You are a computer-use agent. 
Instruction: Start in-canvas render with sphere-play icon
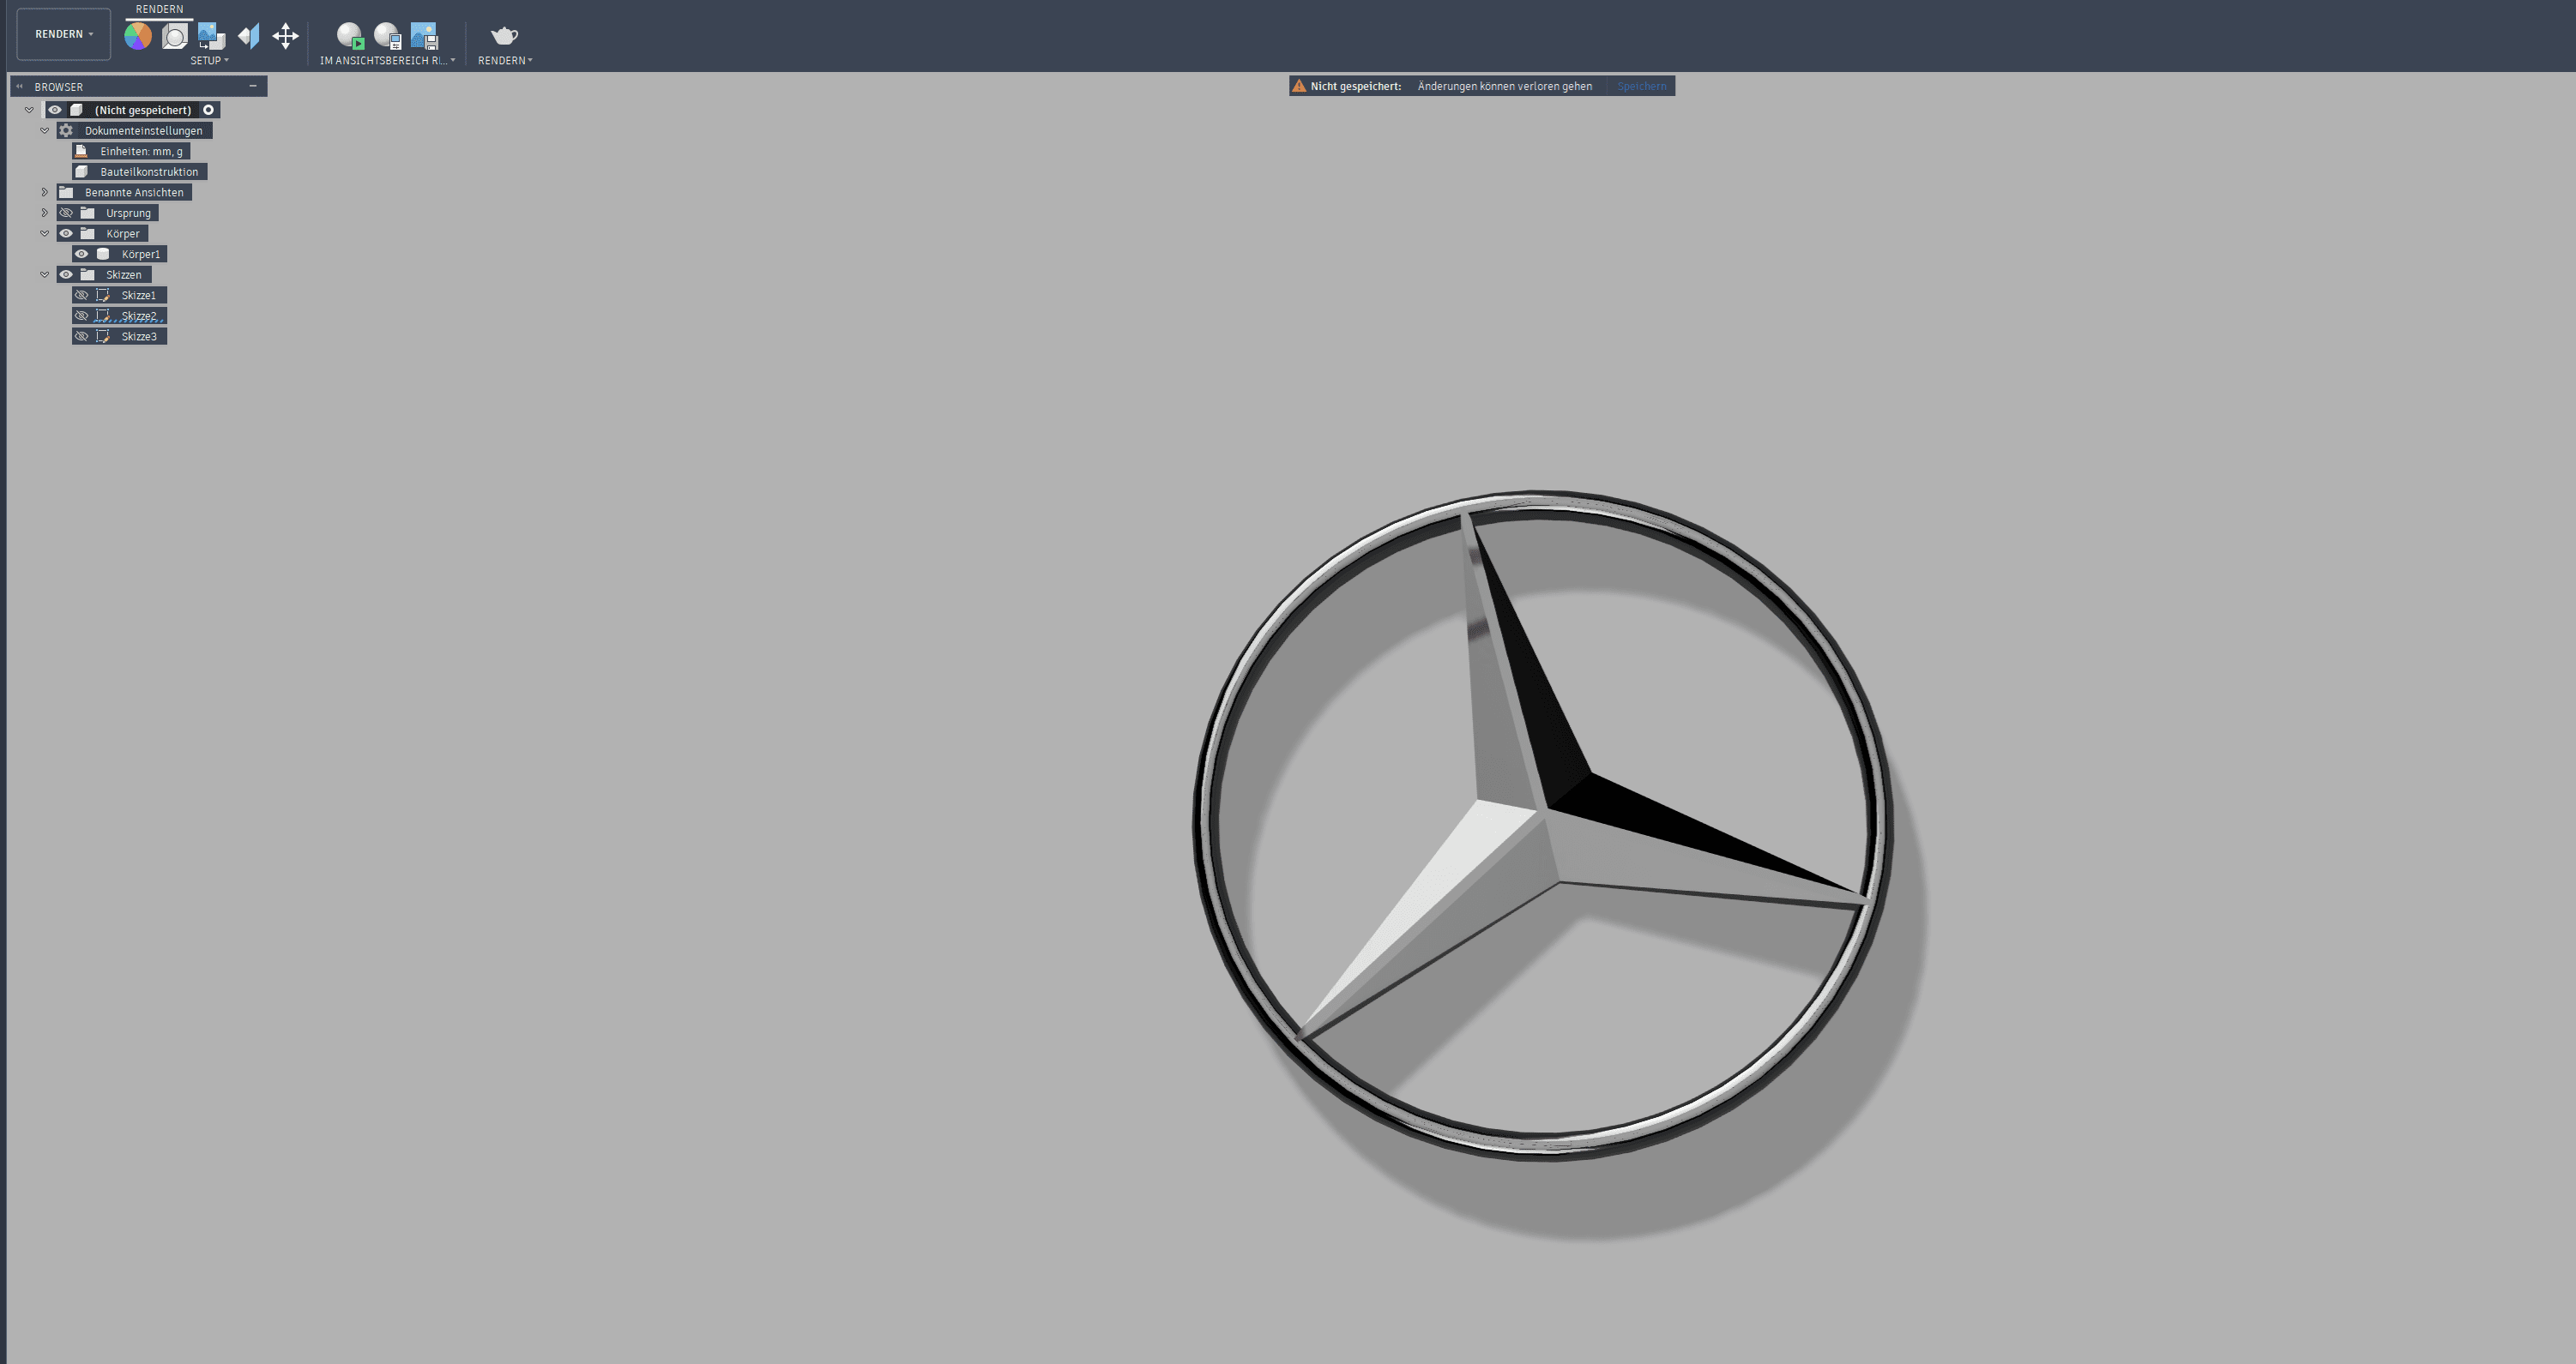(x=350, y=36)
